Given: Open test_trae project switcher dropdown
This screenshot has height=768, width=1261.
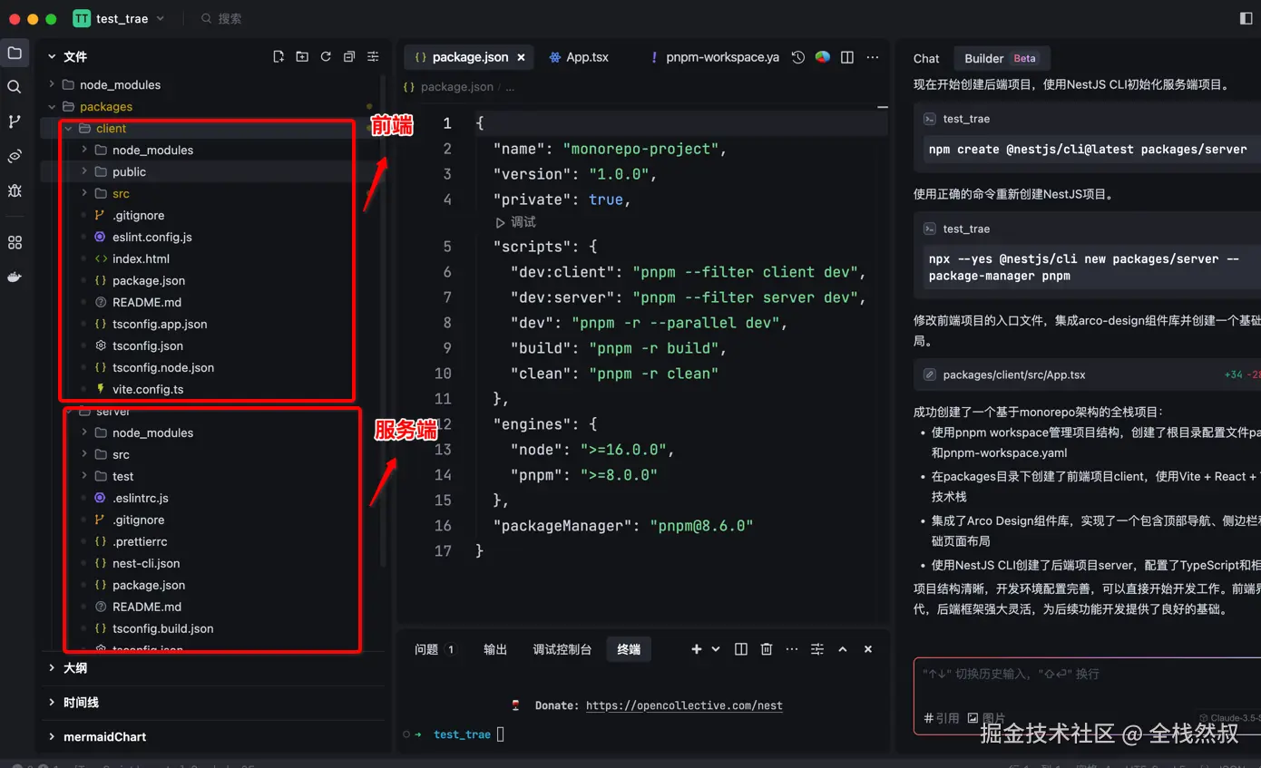Looking at the screenshot, I should click(x=119, y=18).
